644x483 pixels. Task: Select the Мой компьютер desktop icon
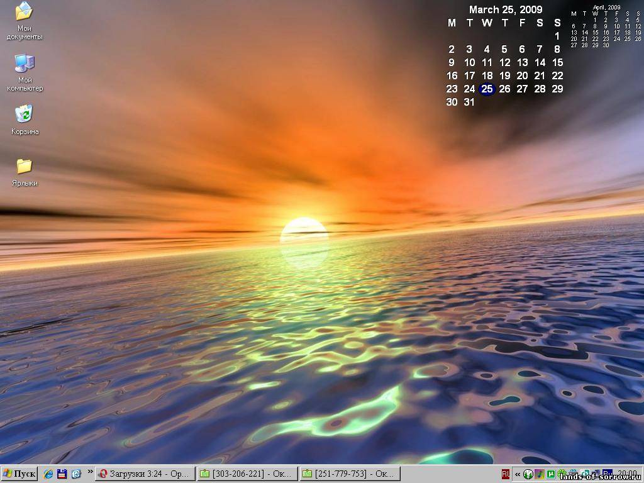point(25,72)
